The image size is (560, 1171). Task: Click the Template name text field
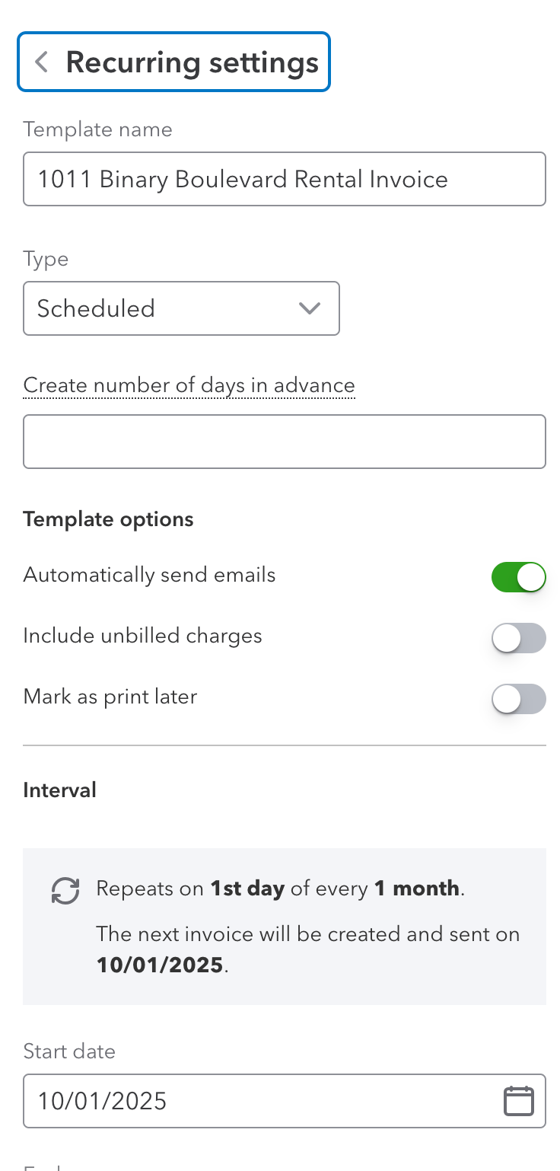pyautogui.click(x=284, y=180)
